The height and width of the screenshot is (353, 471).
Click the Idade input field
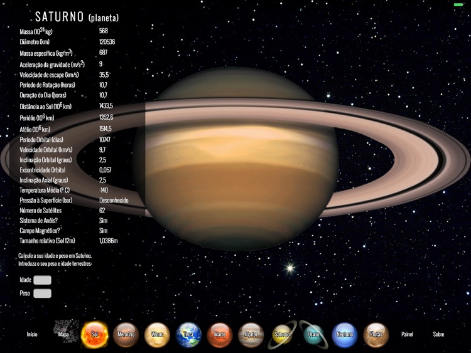42,280
